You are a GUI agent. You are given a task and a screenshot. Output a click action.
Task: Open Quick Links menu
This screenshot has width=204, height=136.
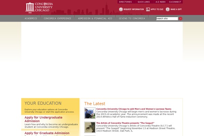[143, 2]
